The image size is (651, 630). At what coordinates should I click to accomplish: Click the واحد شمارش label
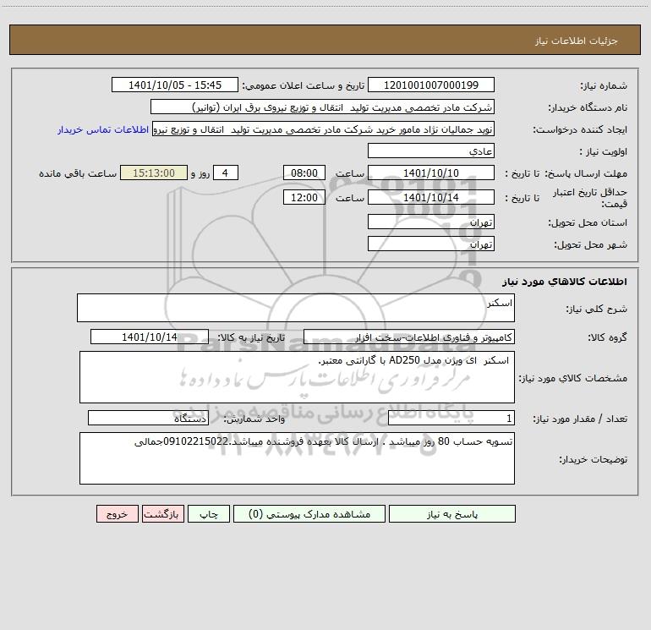click(x=254, y=419)
